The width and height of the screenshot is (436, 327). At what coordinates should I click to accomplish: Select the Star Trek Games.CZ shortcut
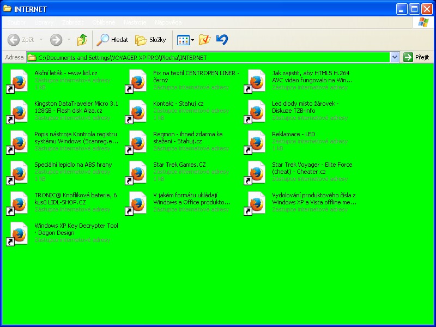click(179, 165)
